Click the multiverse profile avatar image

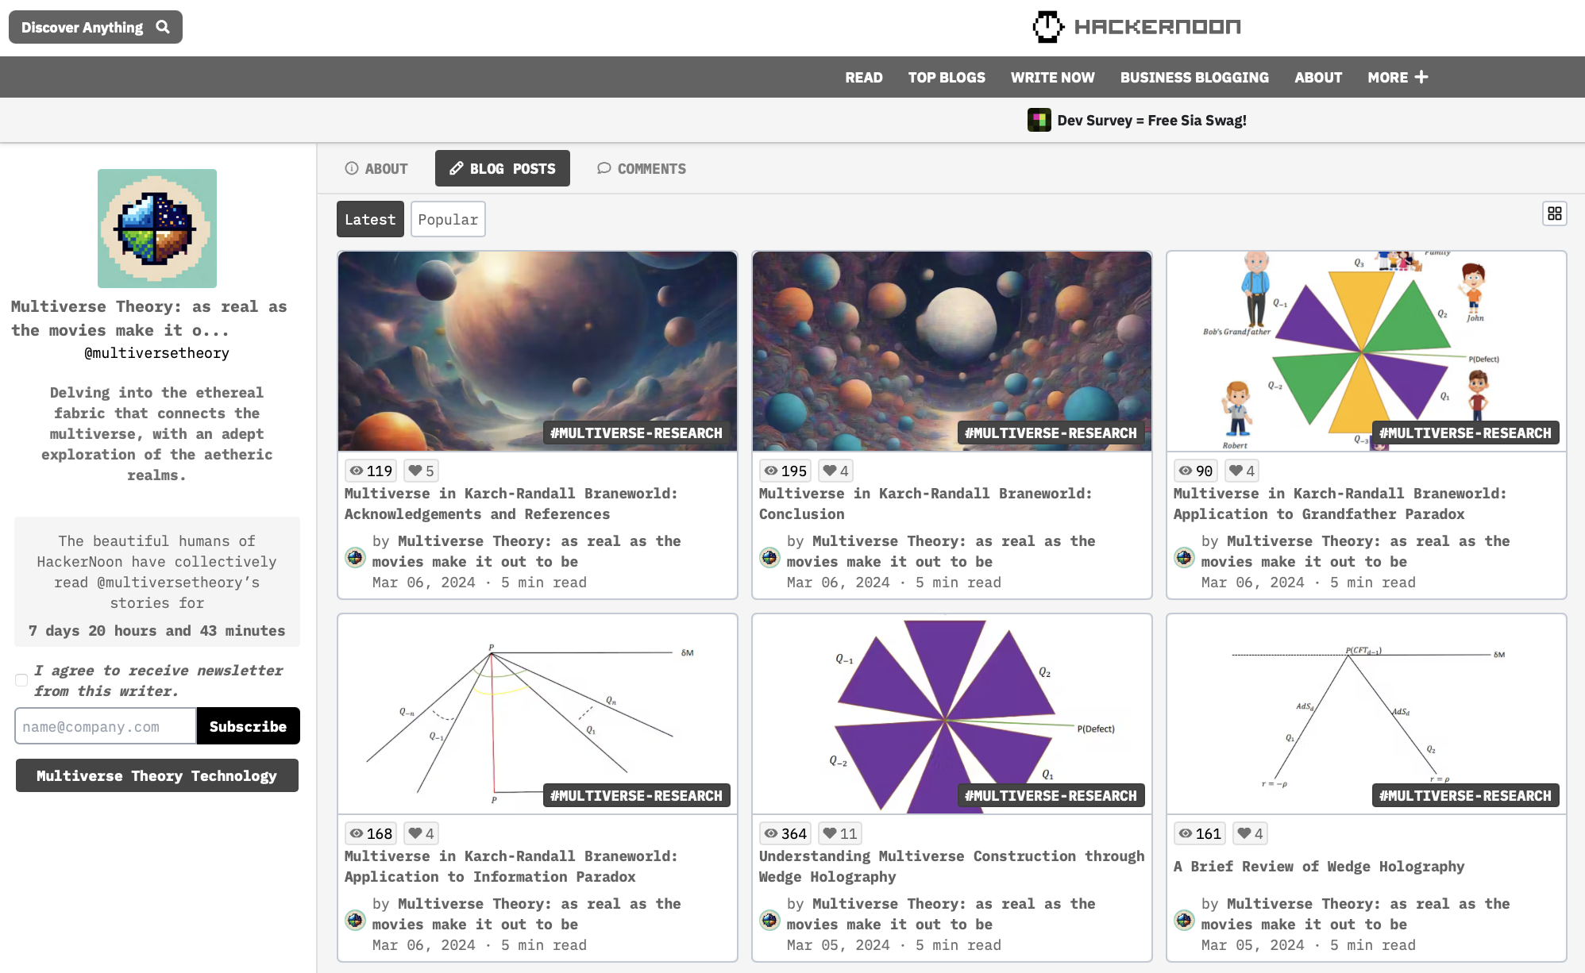coord(157,229)
